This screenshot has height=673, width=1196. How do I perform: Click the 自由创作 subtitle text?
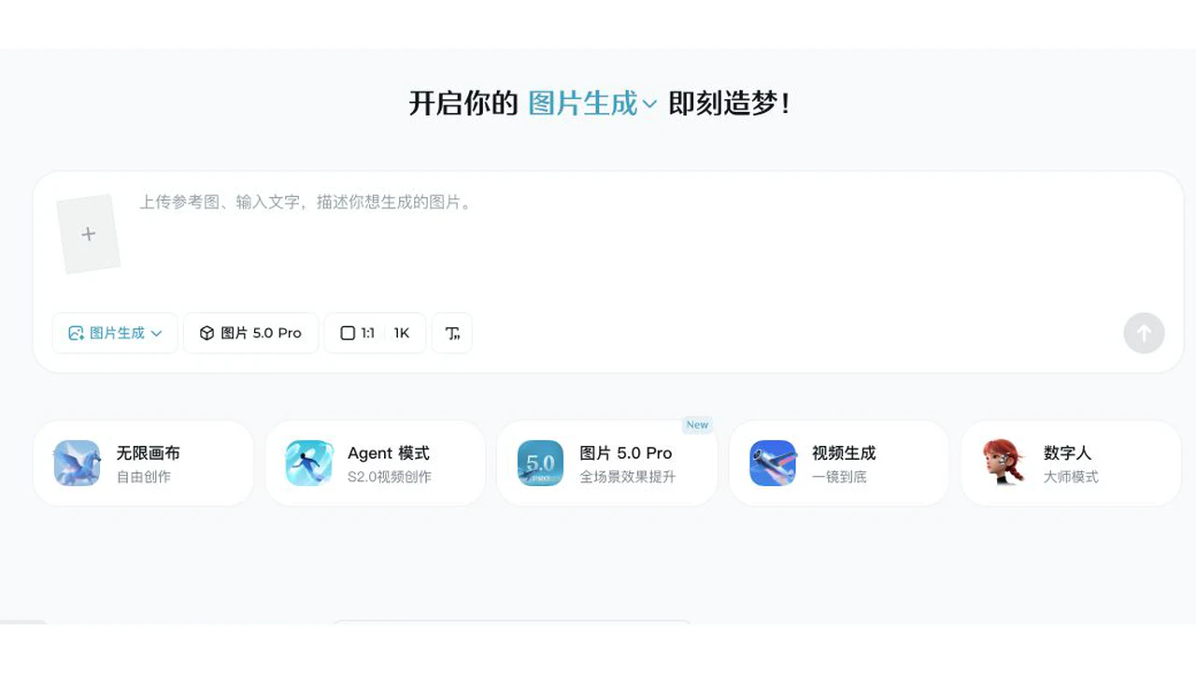tap(143, 477)
